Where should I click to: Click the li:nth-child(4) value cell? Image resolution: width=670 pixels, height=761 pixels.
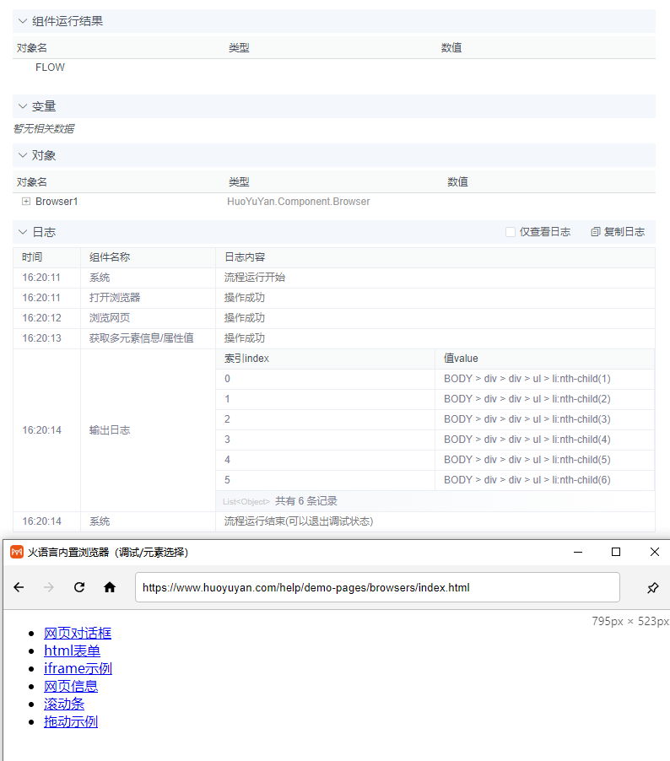point(545,440)
